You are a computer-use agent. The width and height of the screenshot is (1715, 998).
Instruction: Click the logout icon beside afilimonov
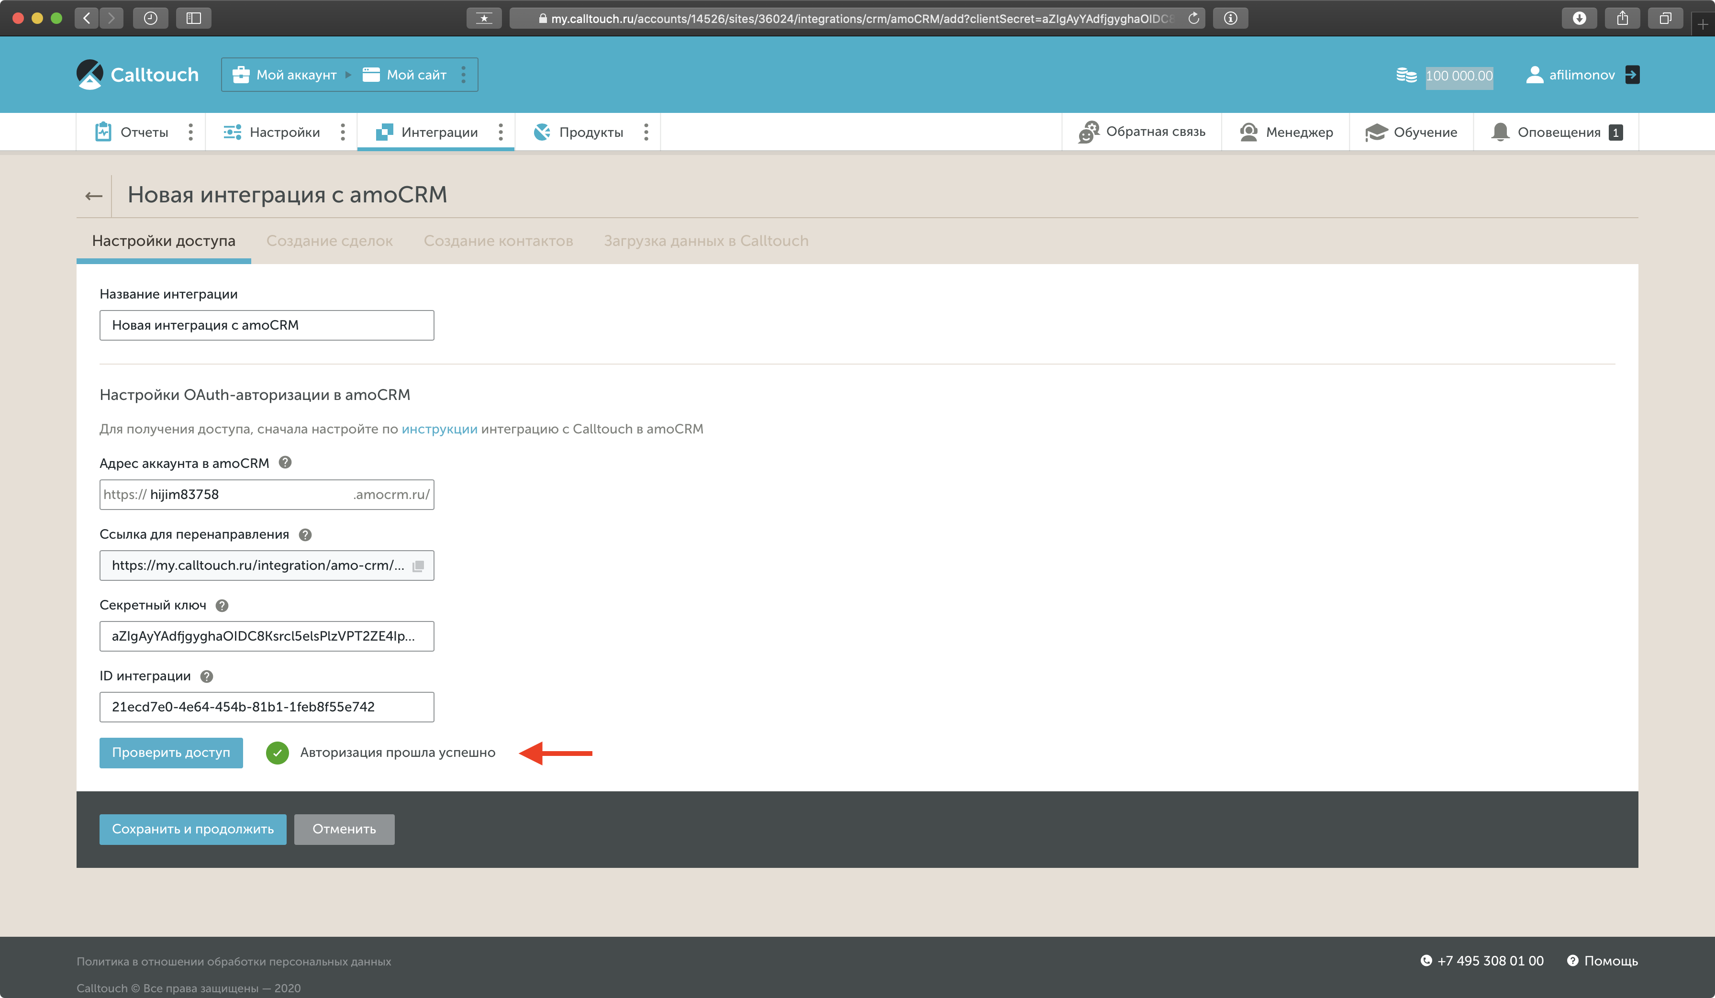(x=1632, y=75)
